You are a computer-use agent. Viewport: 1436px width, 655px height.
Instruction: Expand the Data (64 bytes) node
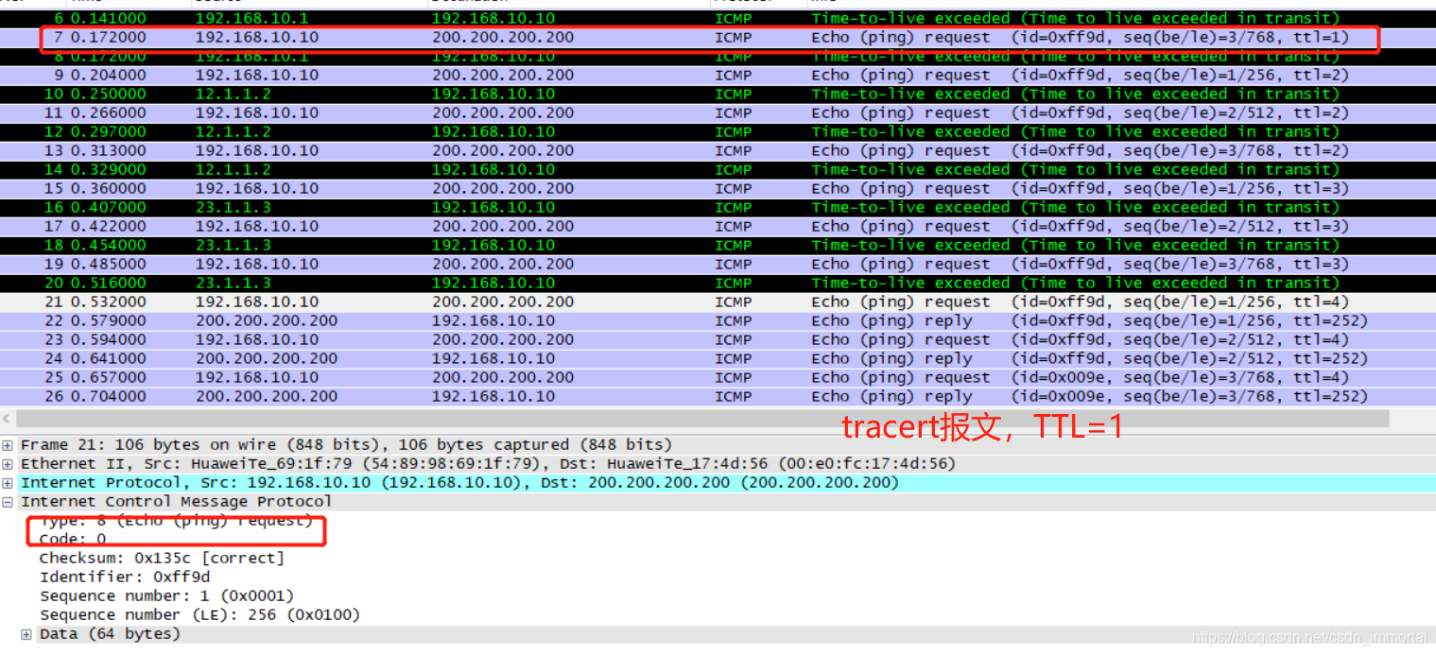point(26,634)
